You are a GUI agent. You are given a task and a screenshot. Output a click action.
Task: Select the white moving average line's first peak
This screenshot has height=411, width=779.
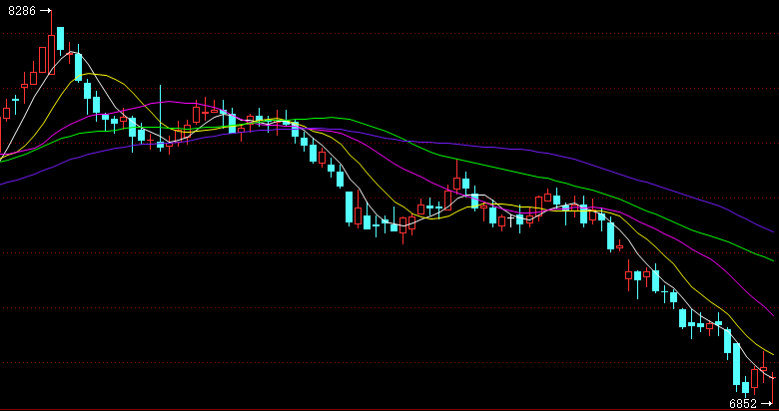click(x=72, y=50)
